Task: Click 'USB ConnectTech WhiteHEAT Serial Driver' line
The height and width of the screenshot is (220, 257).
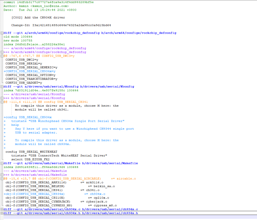Action: [x=59, y=156]
